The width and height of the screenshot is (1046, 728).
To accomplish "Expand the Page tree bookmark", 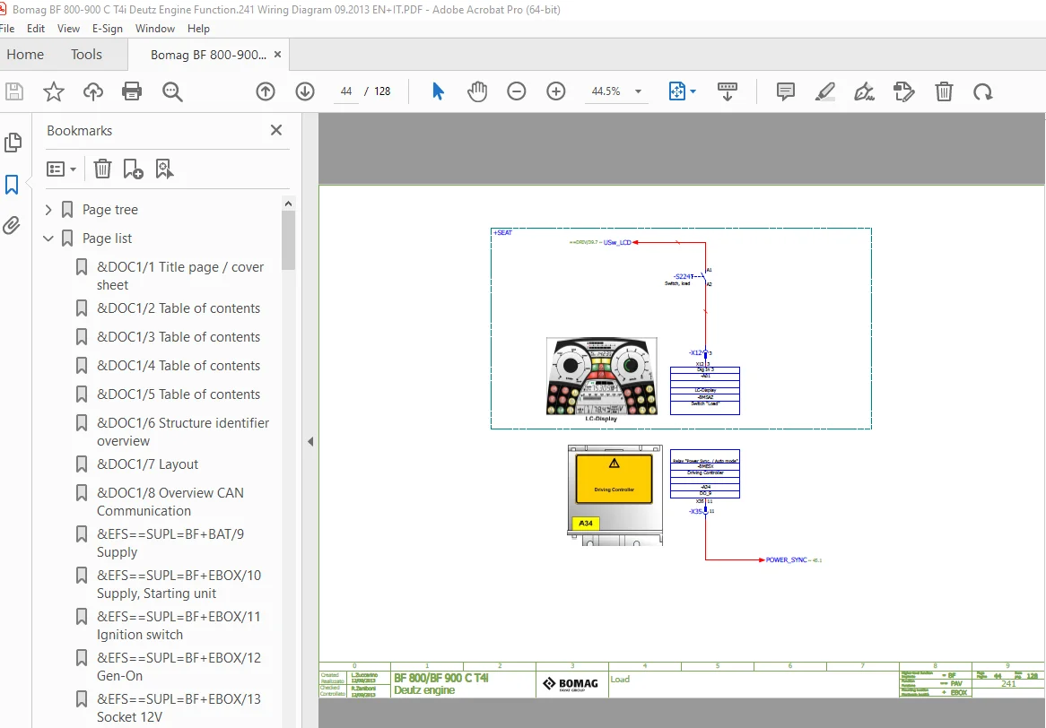I will pos(48,210).
